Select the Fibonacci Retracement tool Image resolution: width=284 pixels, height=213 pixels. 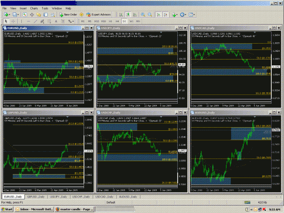(49, 21)
